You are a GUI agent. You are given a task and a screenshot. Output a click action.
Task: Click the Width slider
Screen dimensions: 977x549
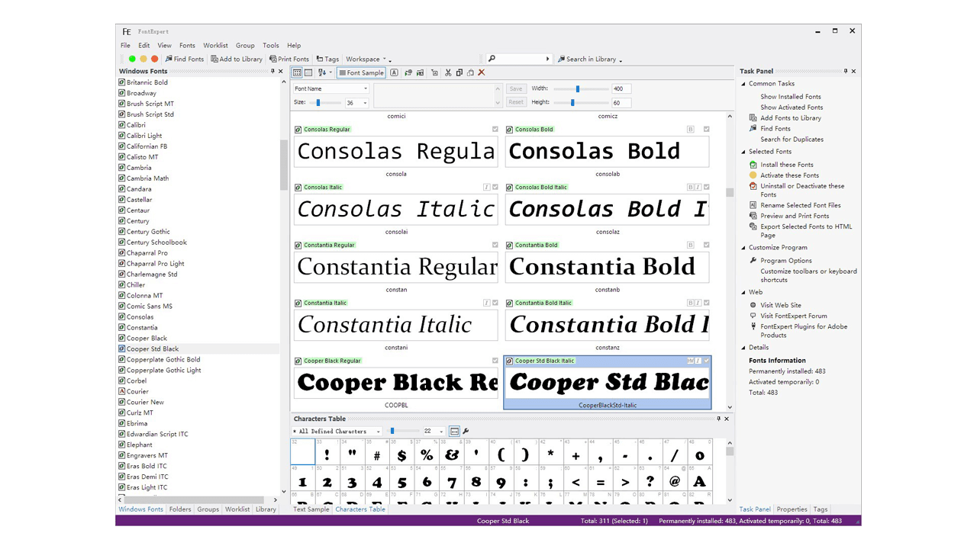[x=580, y=88]
